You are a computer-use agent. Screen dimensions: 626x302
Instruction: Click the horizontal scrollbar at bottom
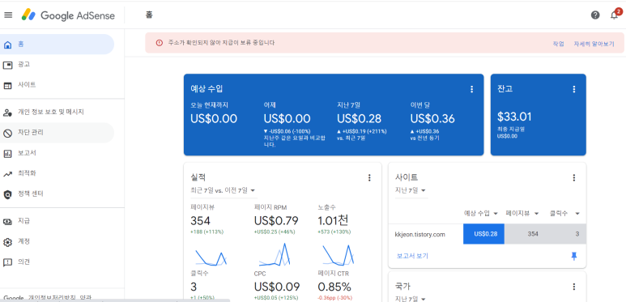coord(115,300)
